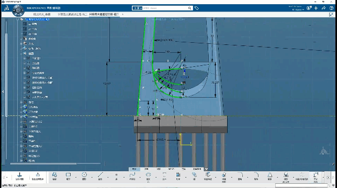The height and width of the screenshot is (188, 337).
Task: Collapse the tree panel with left arrow
Action: [x=3, y=91]
